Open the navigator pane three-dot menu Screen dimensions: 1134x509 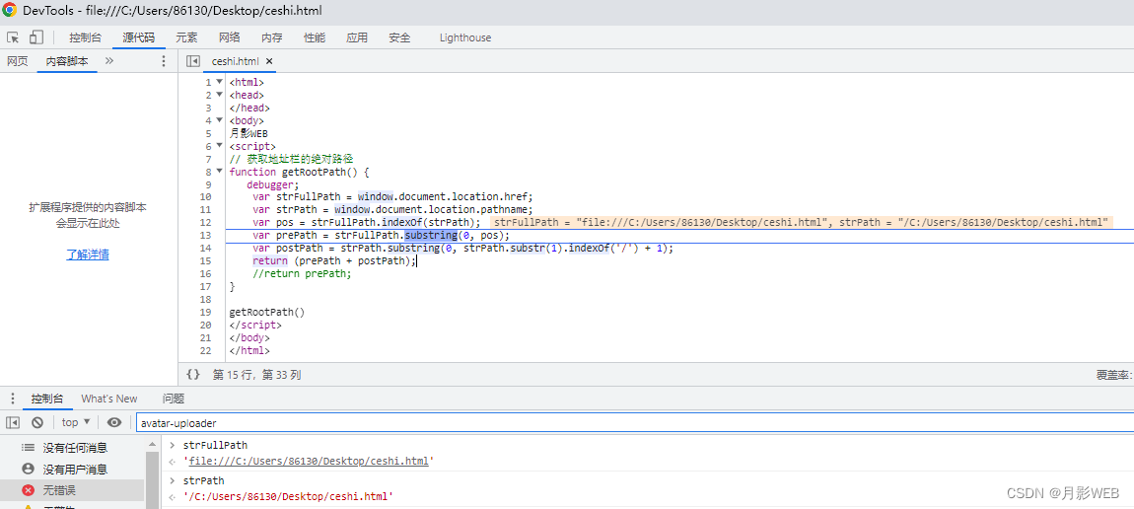(x=163, y=61)
